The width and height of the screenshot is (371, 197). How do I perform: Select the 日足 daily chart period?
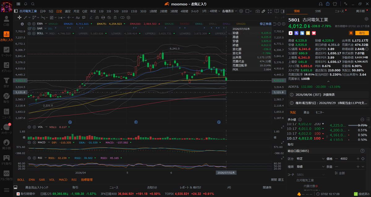pos(59,11)
